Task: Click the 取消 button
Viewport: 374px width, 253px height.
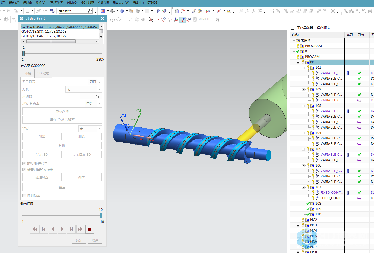Action: [95, 240]
